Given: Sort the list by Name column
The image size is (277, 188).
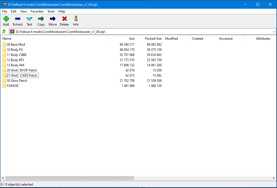Looking at the screenshot, I should [54, 39].
